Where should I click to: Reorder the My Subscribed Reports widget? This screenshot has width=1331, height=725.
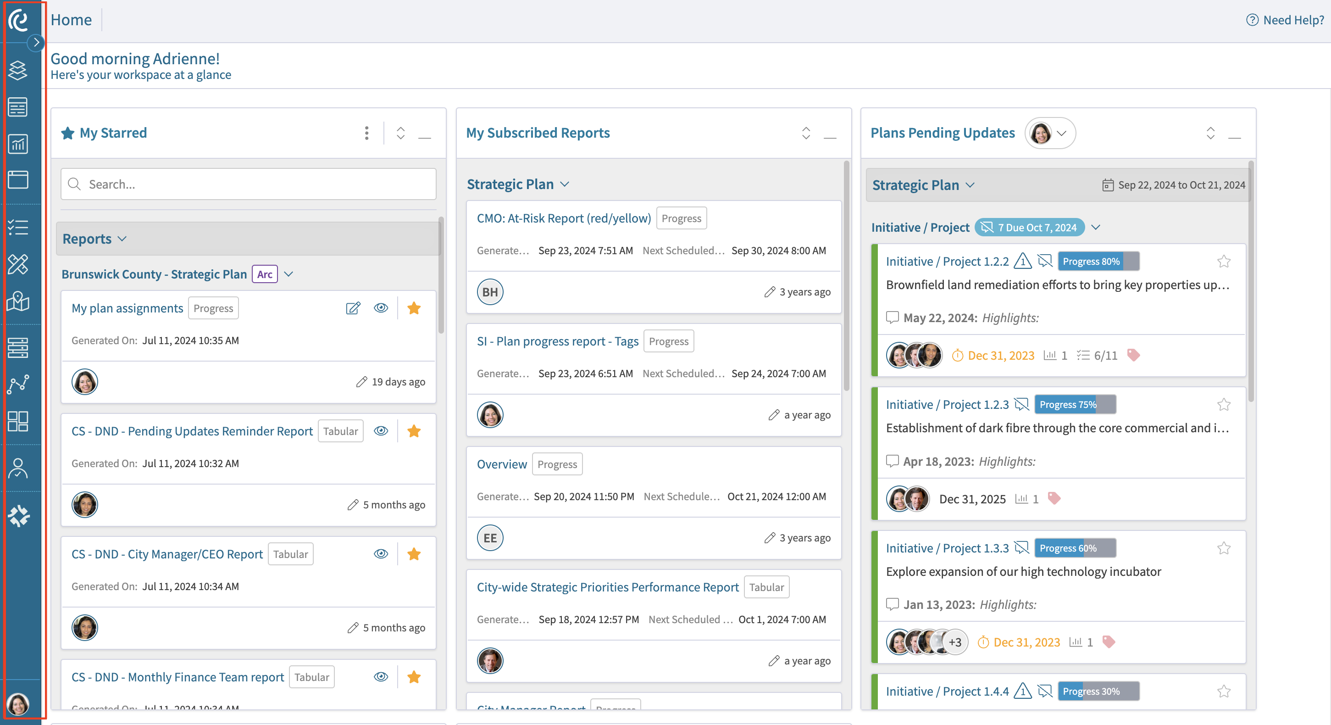click(806, 134)
